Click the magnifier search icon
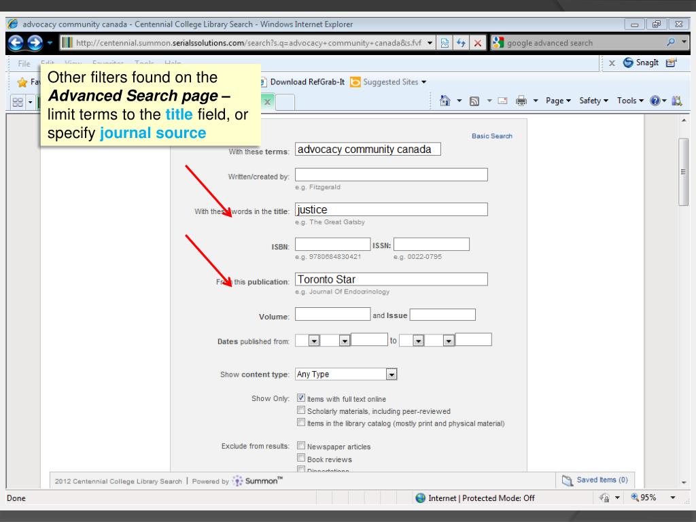Screen dimensions: 696x522 pyautogui.click(x=670, y=43)
